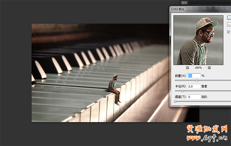Screen dimensions: 231x146
Task: Click the Threshold slider handle
Action: (175, 101)
